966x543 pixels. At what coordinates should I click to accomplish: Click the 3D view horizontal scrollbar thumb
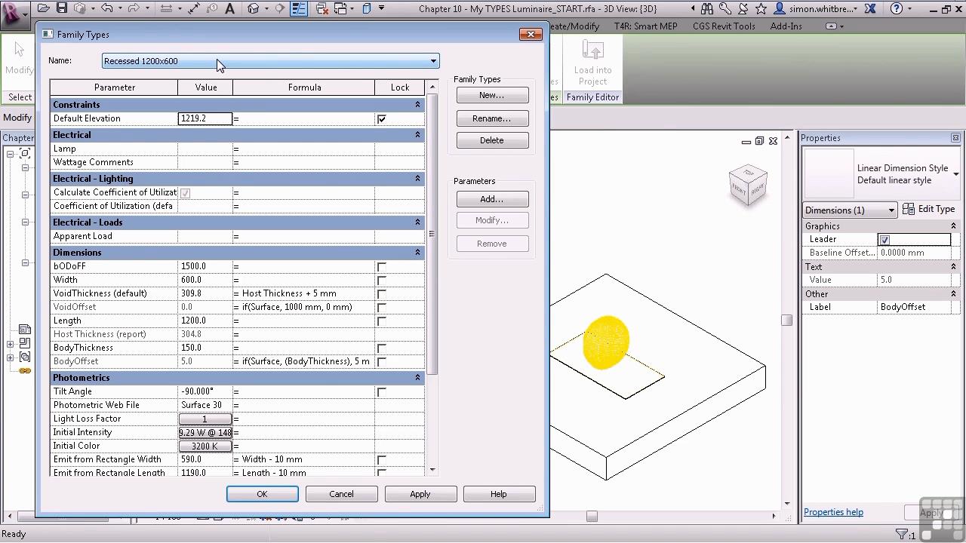click(592, 516)
